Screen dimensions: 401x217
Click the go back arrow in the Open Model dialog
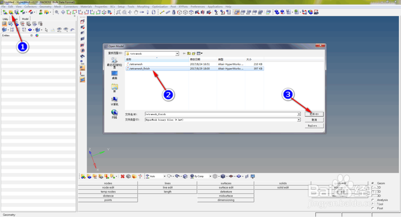(x=184, y=53)
